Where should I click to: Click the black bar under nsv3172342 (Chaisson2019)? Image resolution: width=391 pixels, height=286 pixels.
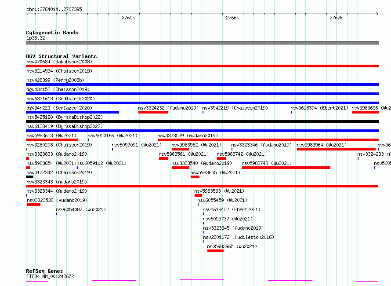pyautogui.click(x=30, y=177)
